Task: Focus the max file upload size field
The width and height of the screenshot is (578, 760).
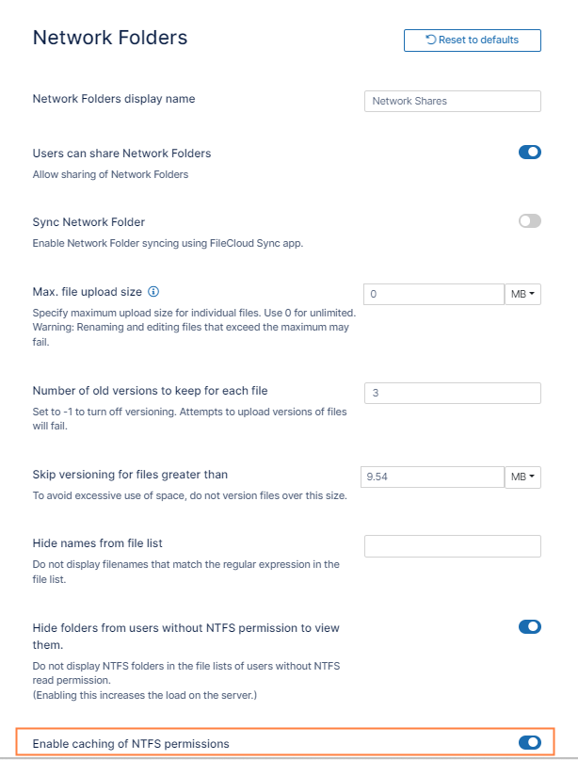Action: click(434, 295)
